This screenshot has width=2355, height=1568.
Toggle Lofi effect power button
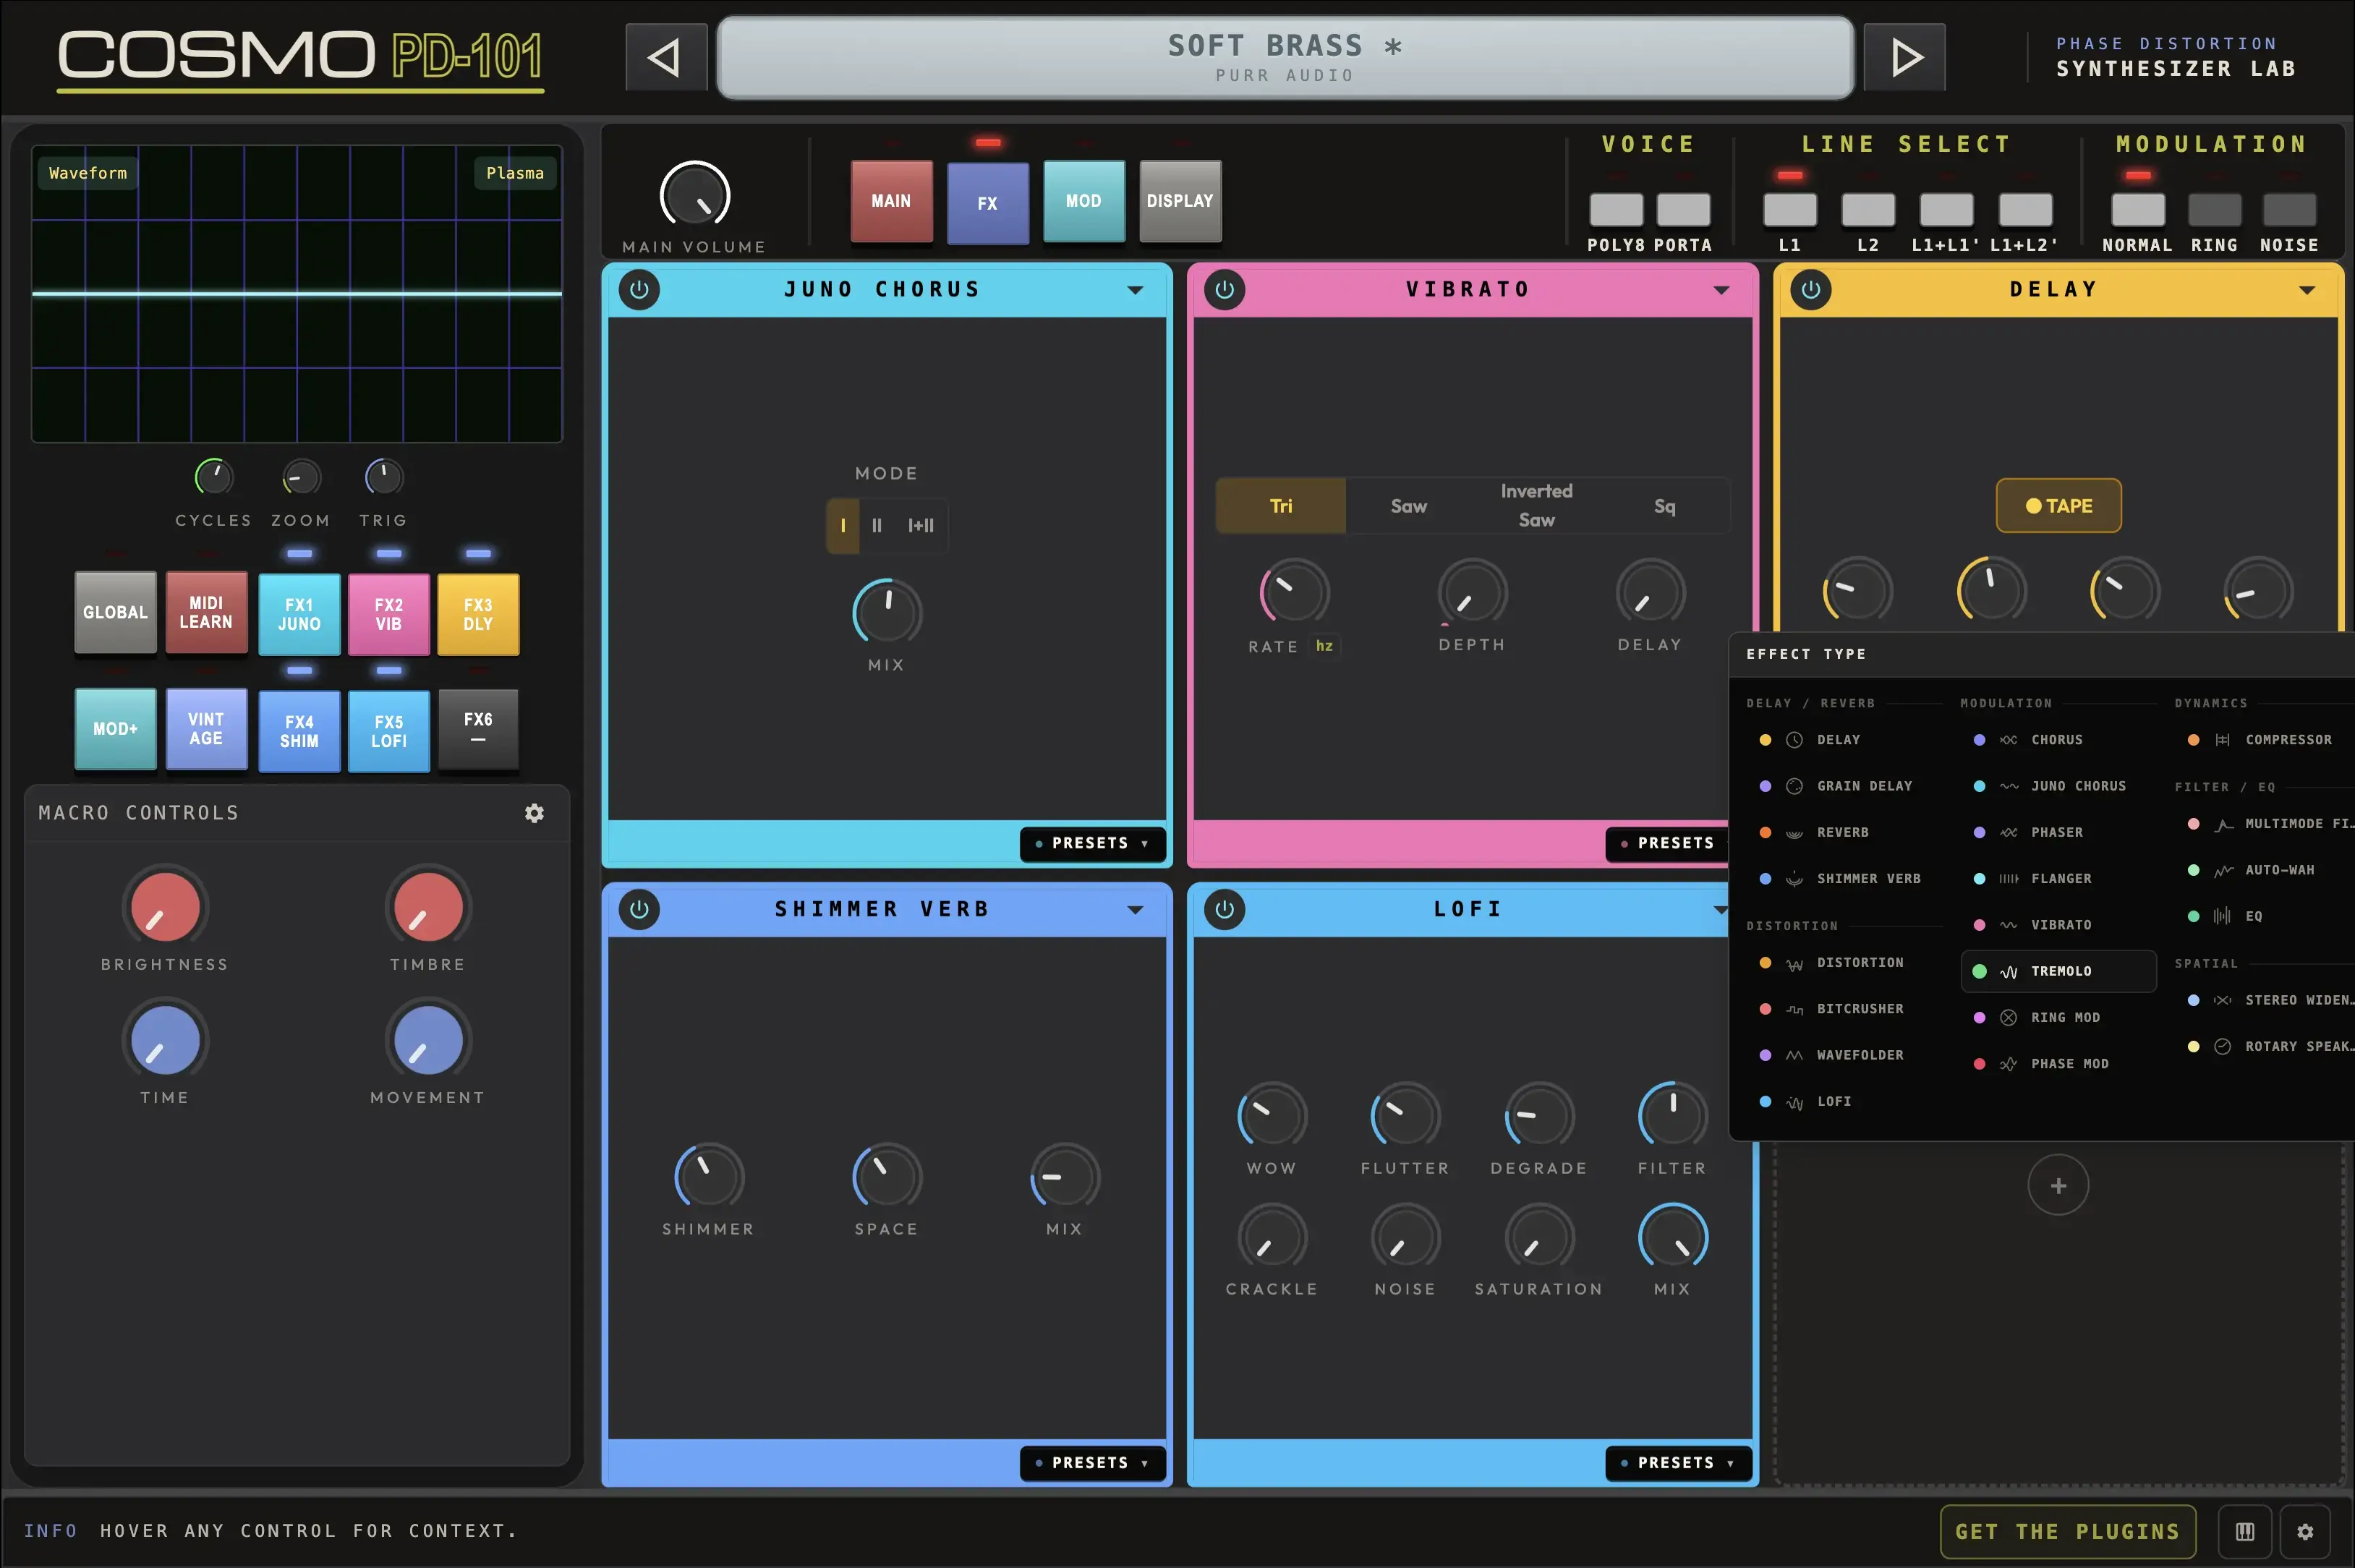click(x=1224, y=909)
